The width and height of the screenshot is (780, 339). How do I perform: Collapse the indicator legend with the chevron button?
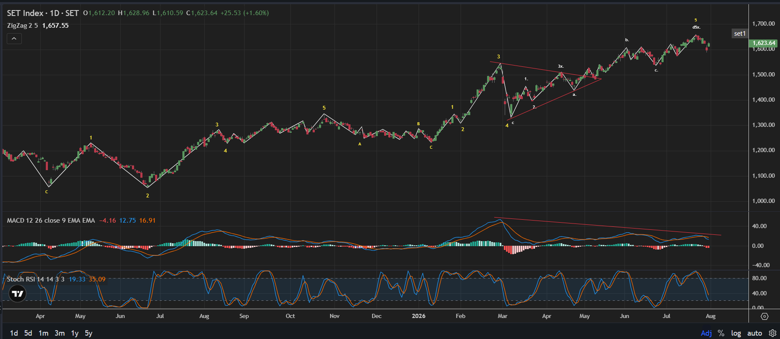point(14,39)
